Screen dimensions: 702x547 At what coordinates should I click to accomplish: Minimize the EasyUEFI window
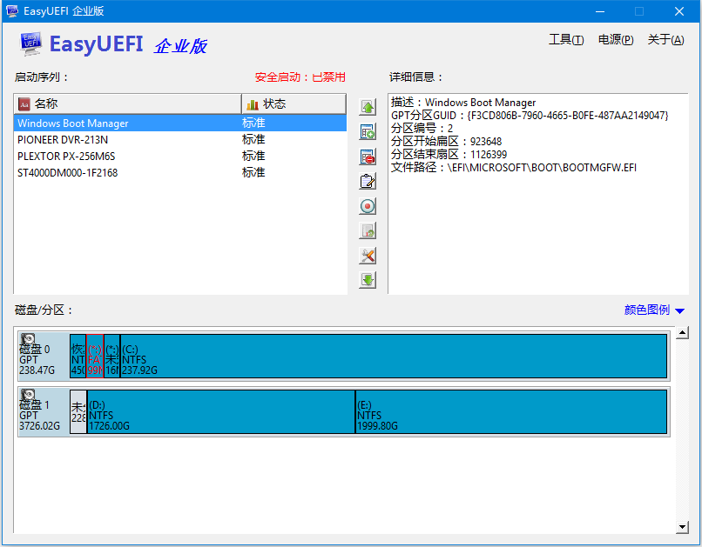[x=600, y=11]
